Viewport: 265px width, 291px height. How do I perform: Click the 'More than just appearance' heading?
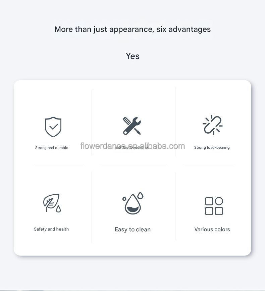tap(132, 29)
